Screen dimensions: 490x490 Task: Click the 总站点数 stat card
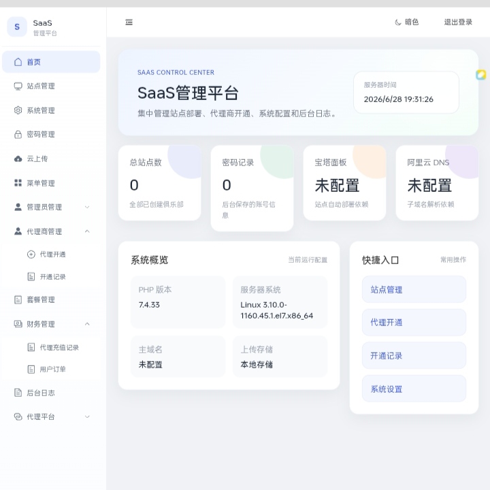159,183
